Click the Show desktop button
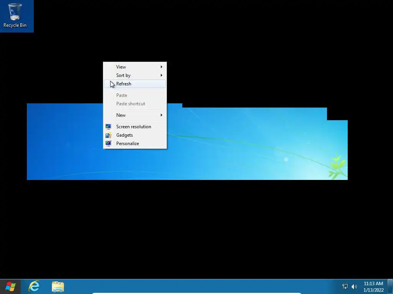Viewport: 393px width, 294px height. coord(390,286)
